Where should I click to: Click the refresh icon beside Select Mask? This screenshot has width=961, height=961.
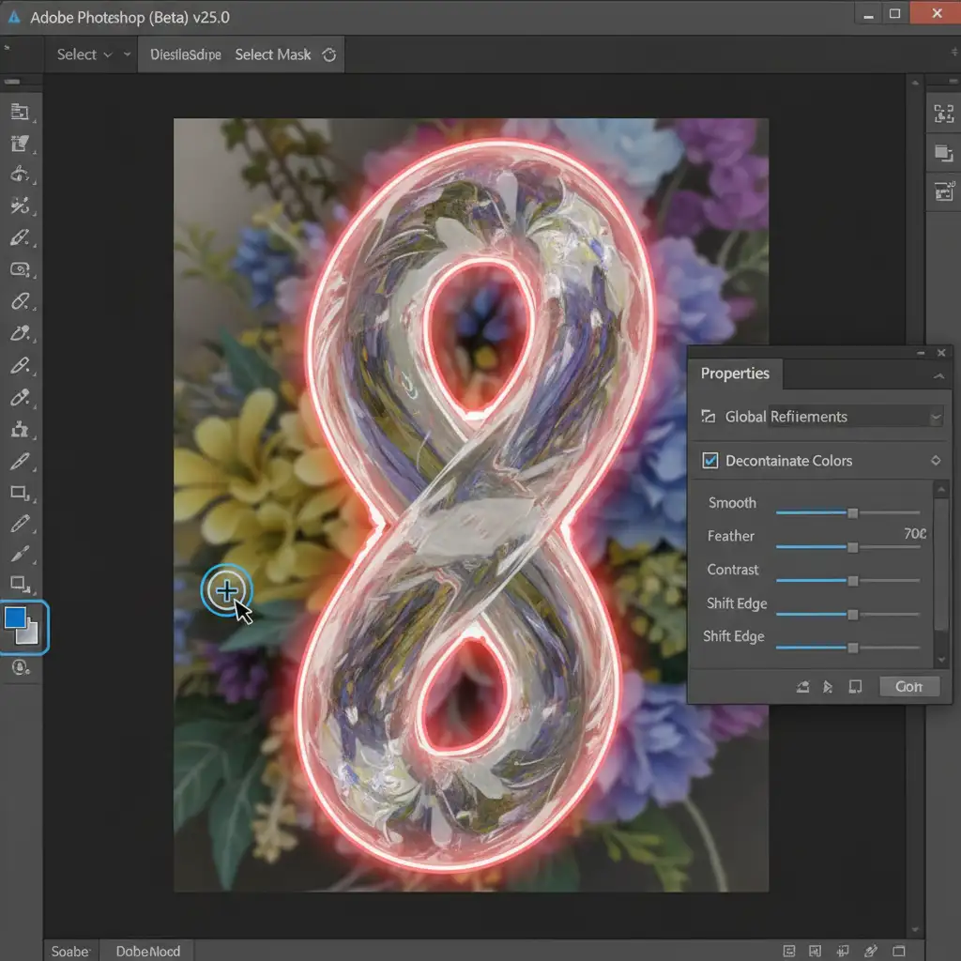[x=329, y=55]
